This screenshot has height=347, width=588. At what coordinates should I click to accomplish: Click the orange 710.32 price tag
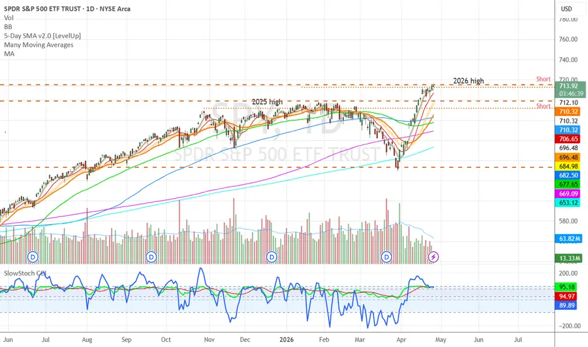click(x=568, y=112)
